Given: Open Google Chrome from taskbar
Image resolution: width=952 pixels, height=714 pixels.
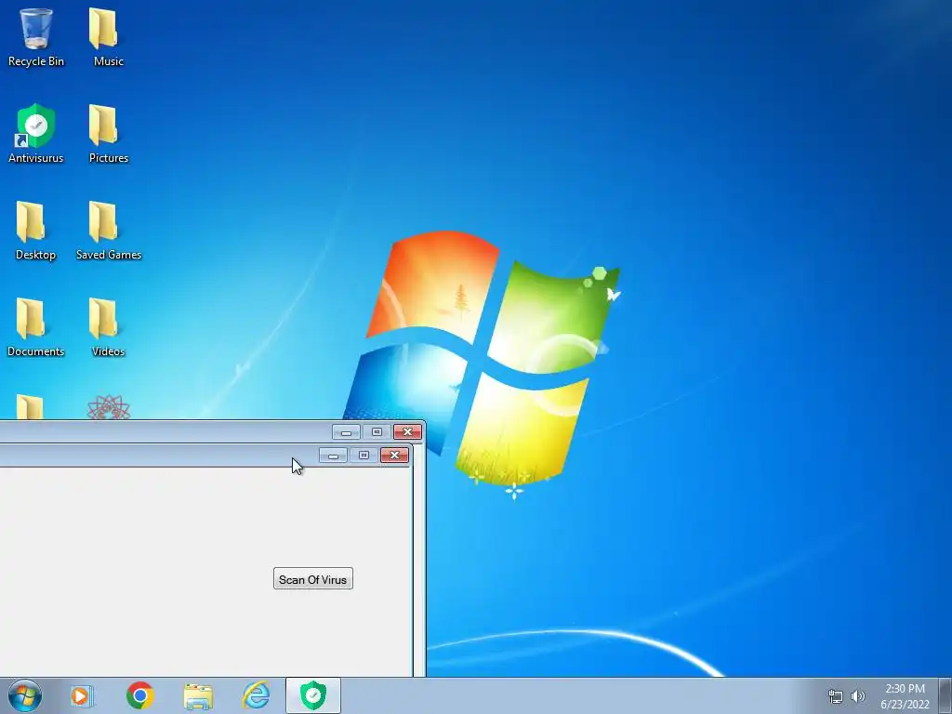Looking at the screenshot, I should click(139, 695).
